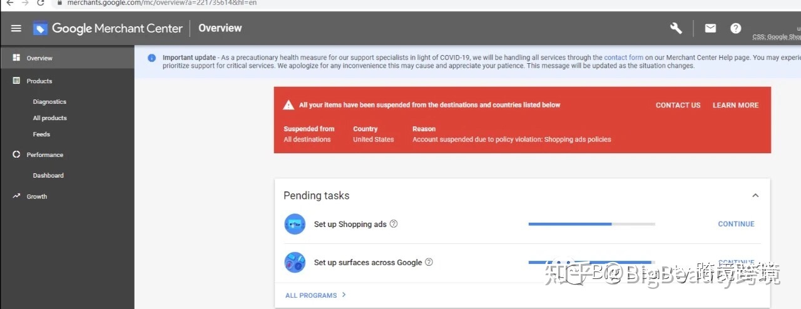Open the help question mark icon
The height and width of the screenshot is (309, 801).
[x=736, y=28]
